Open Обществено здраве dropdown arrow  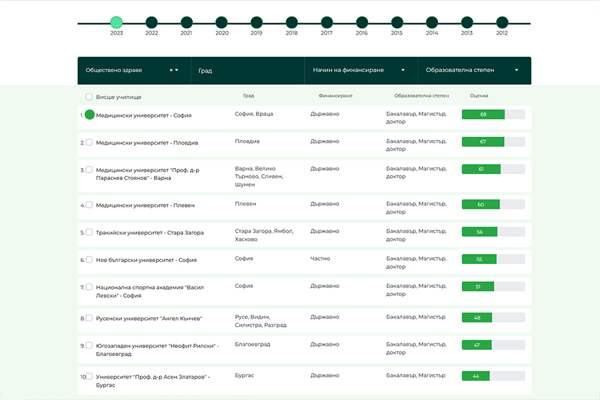pos(177,70)
